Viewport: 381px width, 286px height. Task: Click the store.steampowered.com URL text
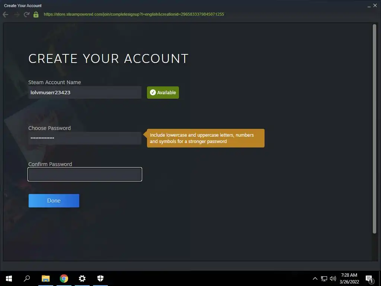(x=134, y=14)
